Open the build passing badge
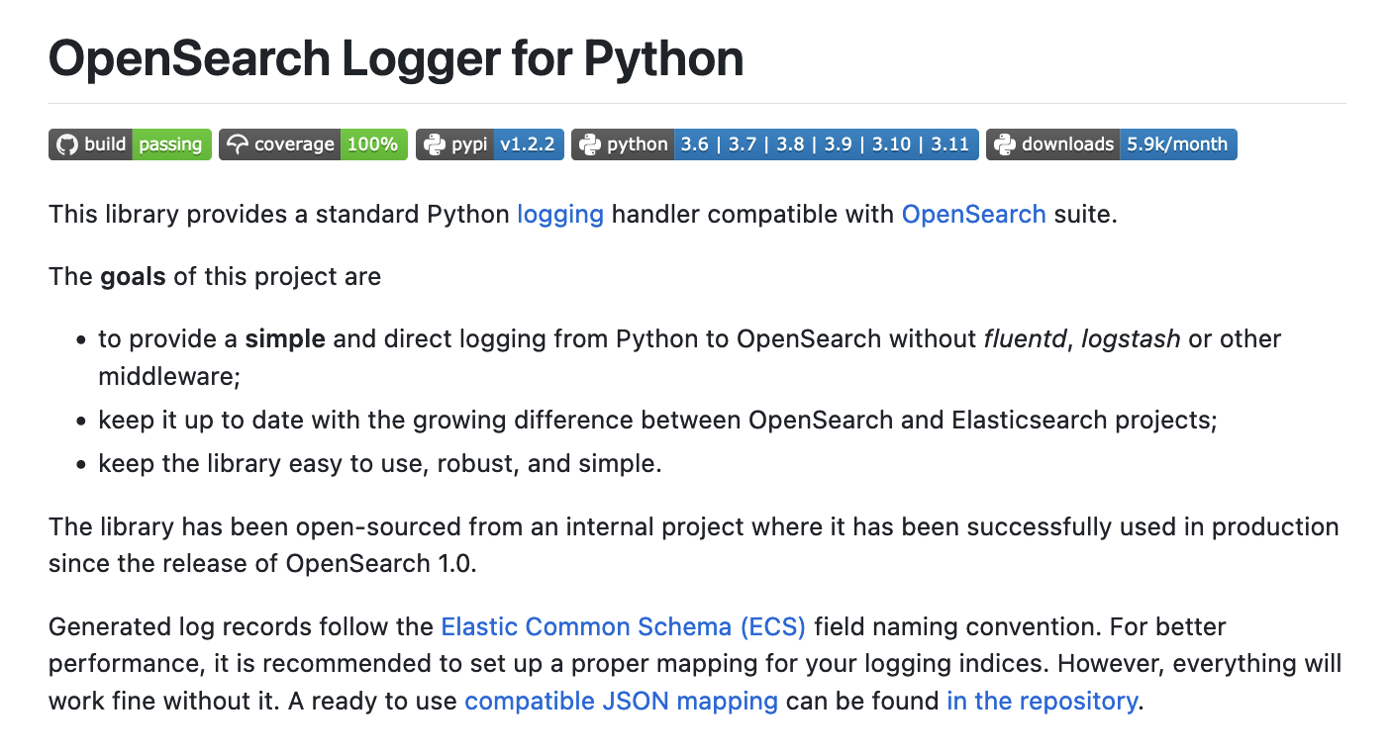This screenshot has height=756, width=1392. (x=130, y=144)
